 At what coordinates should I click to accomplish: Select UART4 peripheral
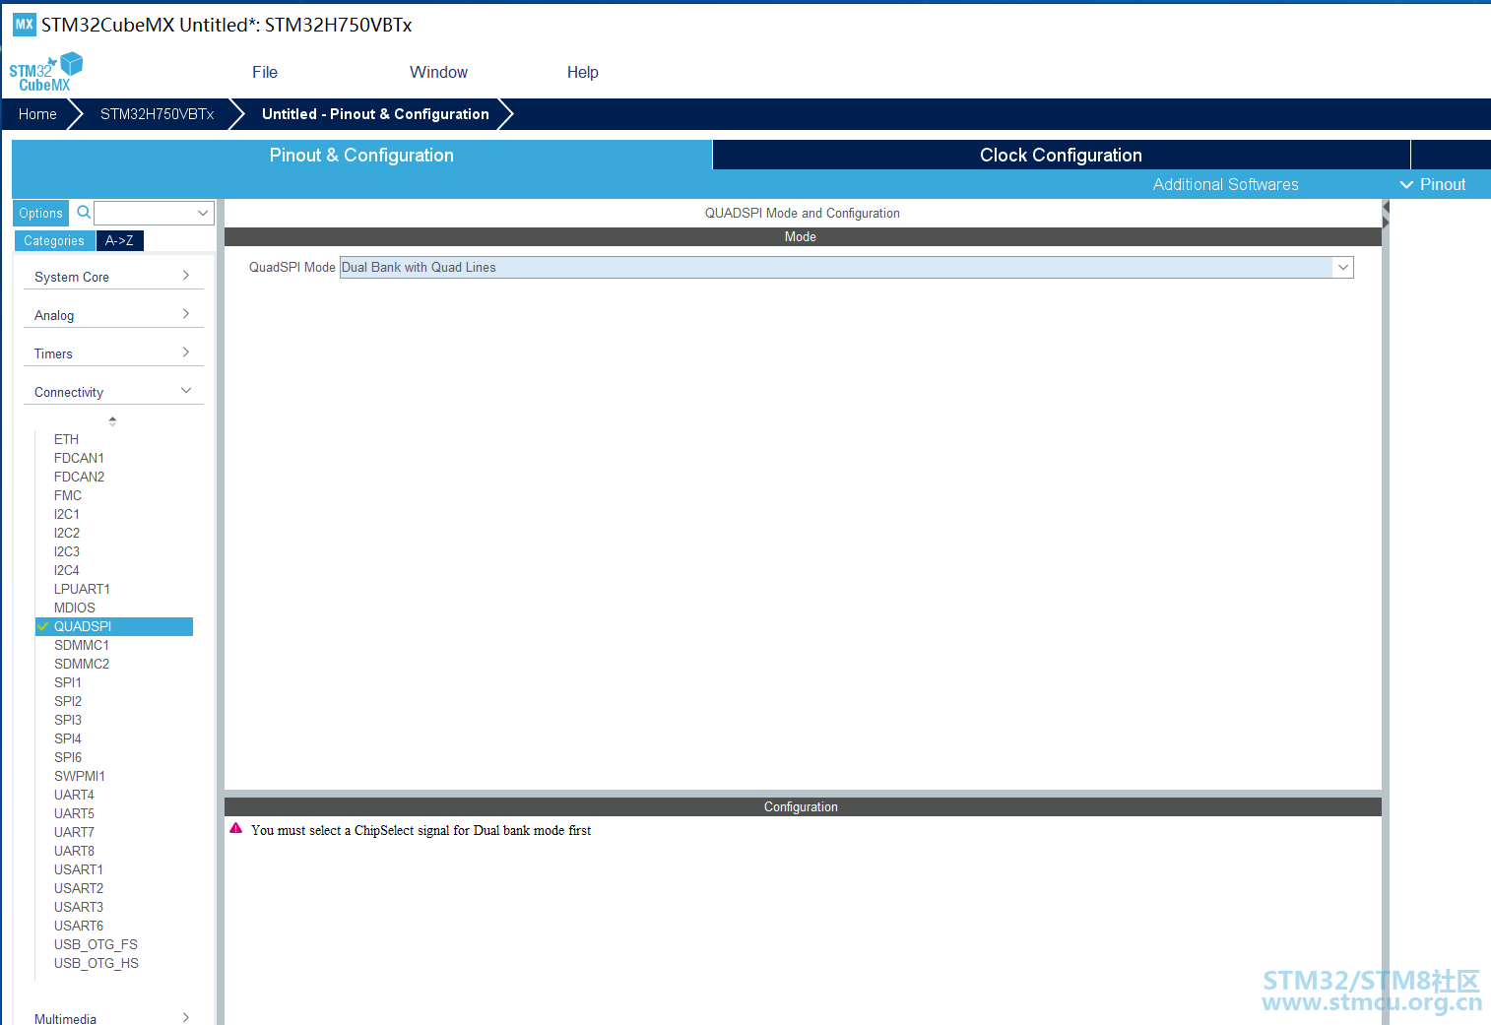click(x=74, y=795)
